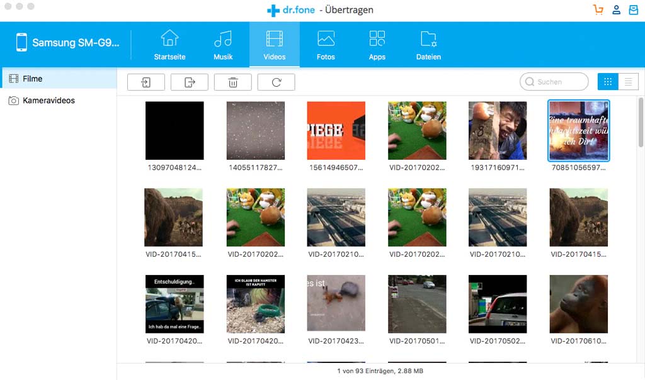
Task: Select the highlighted video 70851056597
Action: tap(578, 130)
